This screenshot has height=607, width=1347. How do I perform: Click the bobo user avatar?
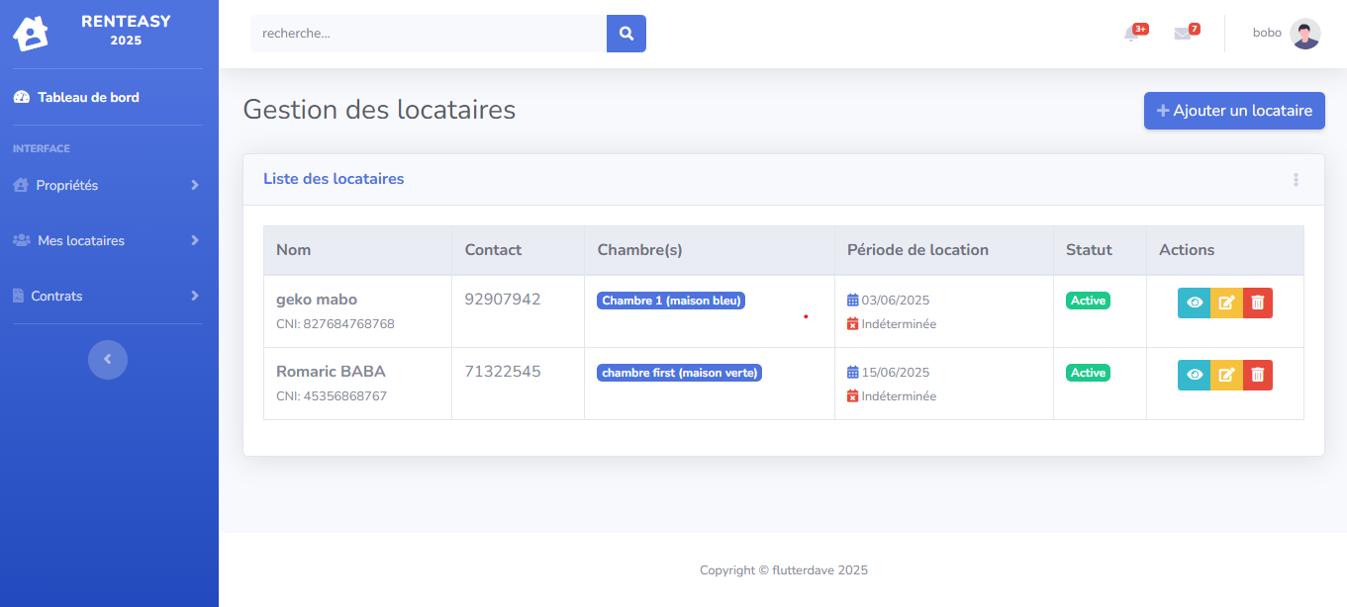[1305, 34]
